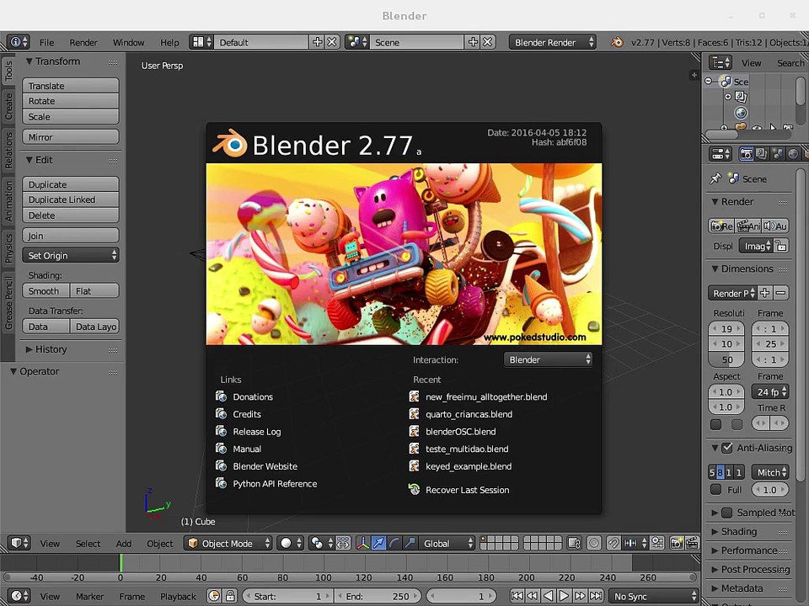The height and width of the screenshot is (606, 809).
Task: Click the Recover Last Session icon
Action: coord(414,489)
